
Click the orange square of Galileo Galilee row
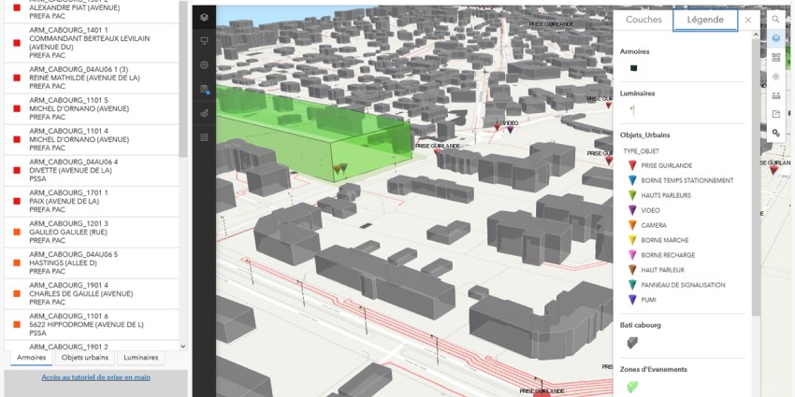17,233
